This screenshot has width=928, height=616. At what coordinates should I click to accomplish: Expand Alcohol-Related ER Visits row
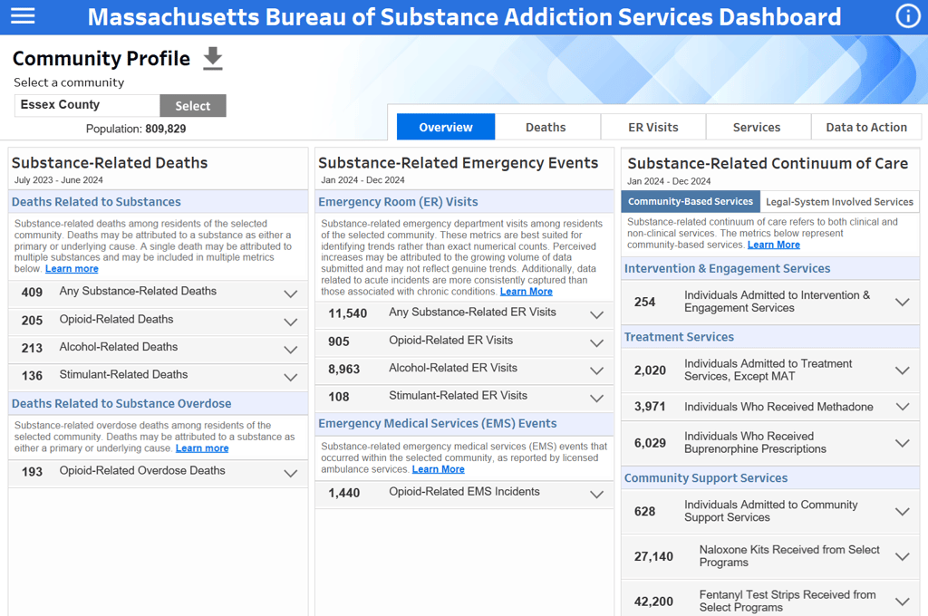click(x=464, y=370)
